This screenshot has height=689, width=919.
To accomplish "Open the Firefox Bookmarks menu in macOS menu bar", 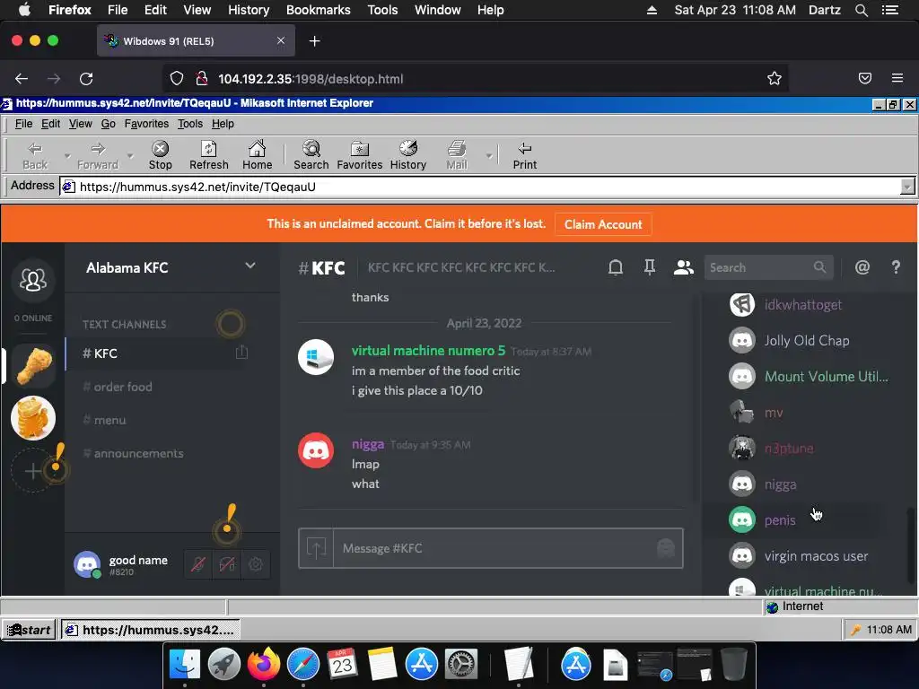I will click(x=319, y=10).
